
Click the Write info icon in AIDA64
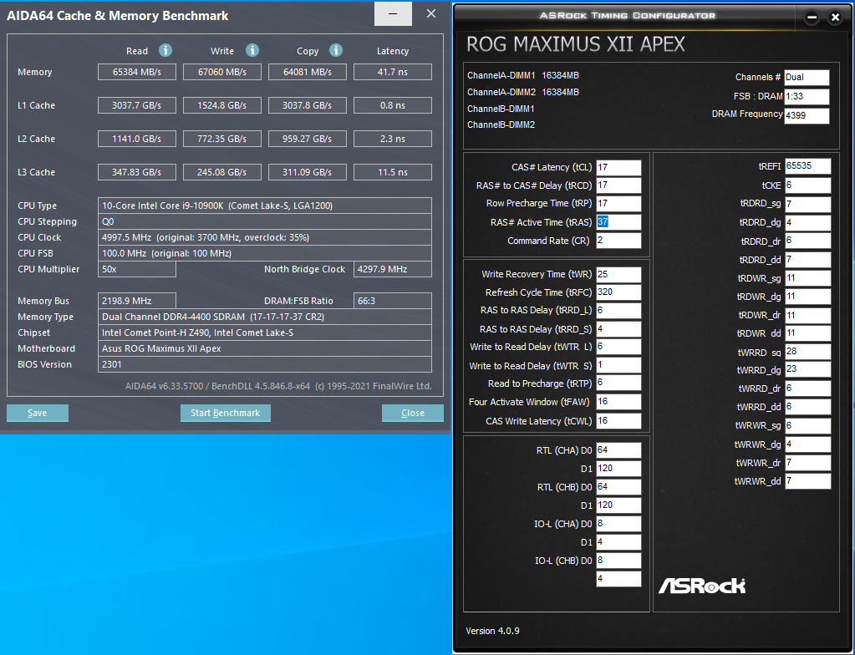252,51
